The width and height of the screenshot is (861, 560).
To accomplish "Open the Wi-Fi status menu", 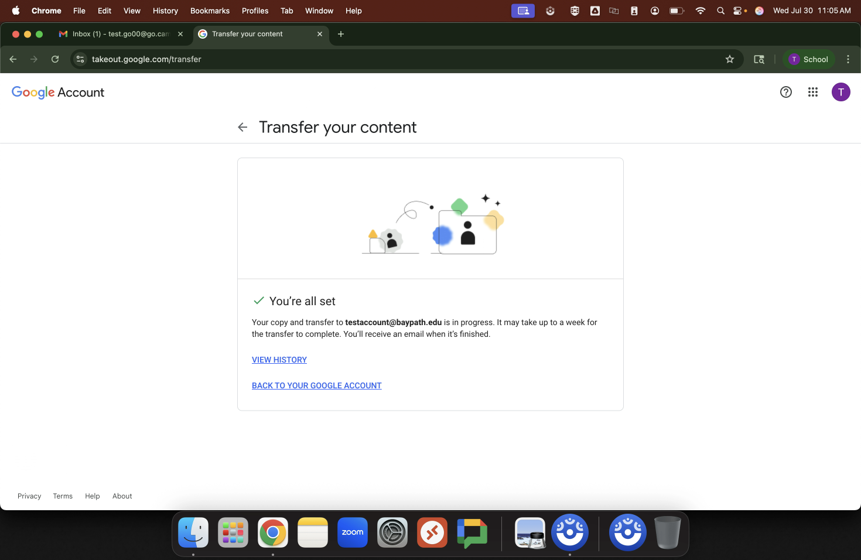I will (700, 11).
